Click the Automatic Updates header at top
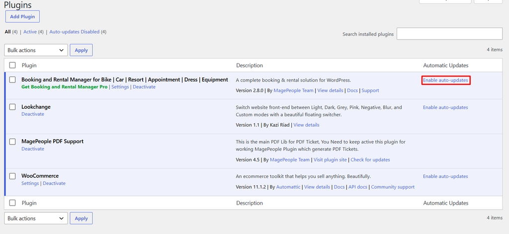Screen dimensions: 509x234 [446, 65]
